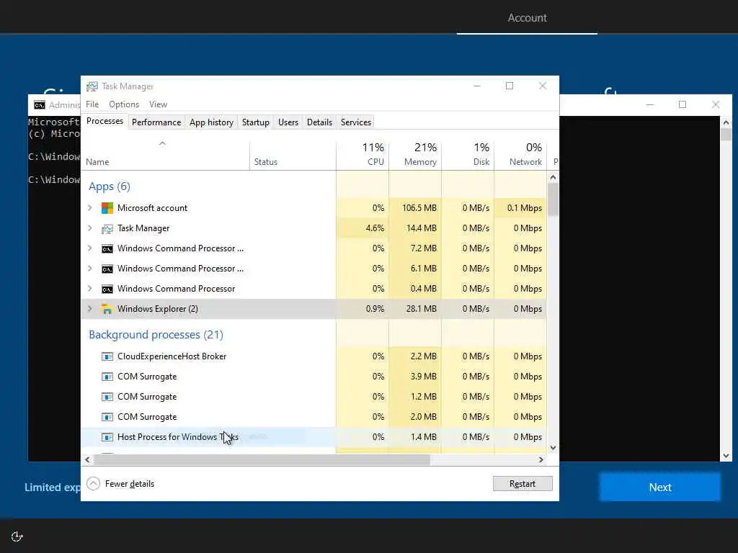This screenshot has height=553, width=738.
Task: Select the Processes tab
Action: pyautogui.click(x=105, y=121)
